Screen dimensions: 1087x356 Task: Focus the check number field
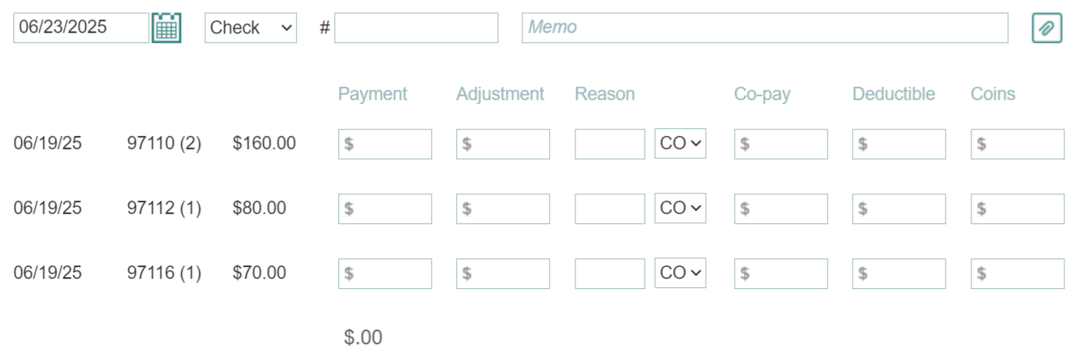point(416,28)
